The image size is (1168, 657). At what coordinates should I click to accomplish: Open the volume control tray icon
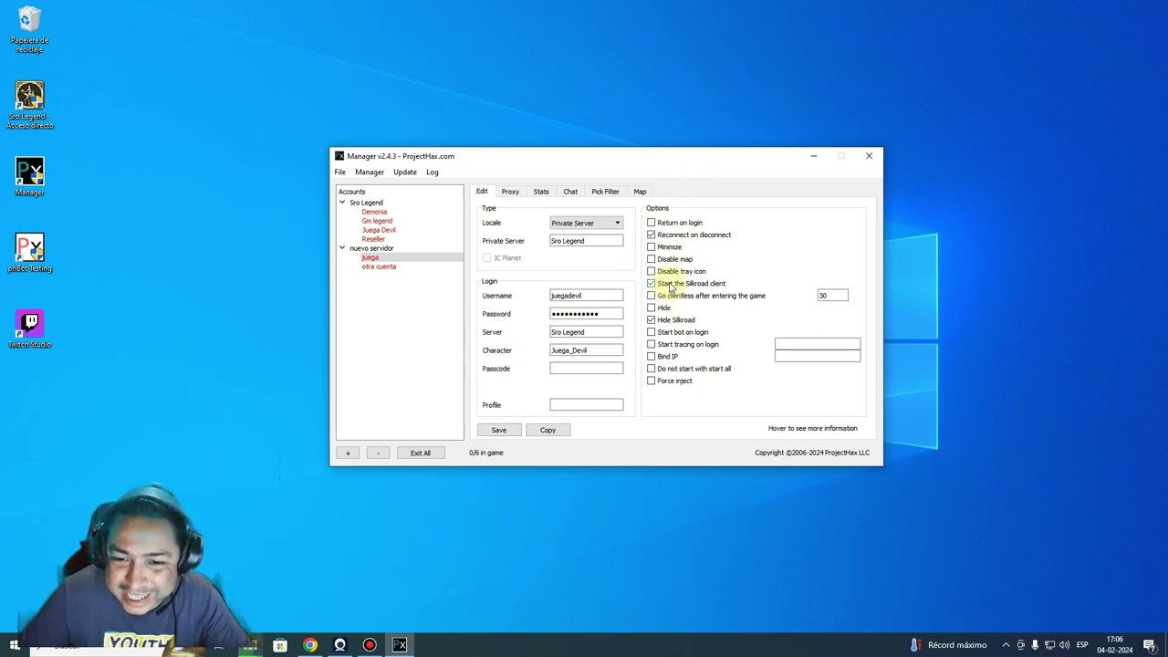point(1064,645)
